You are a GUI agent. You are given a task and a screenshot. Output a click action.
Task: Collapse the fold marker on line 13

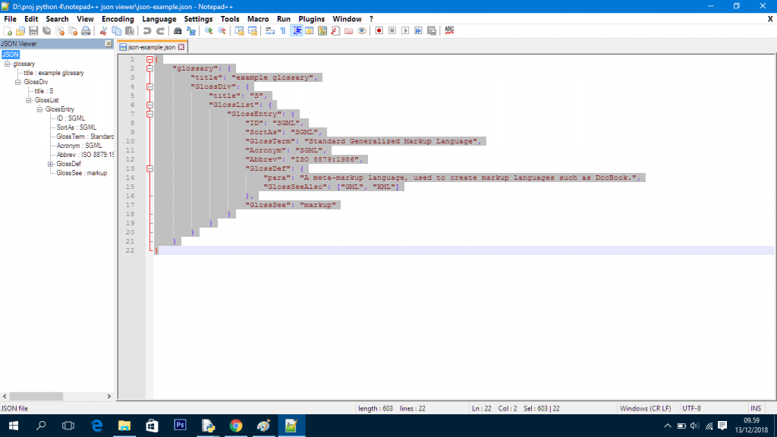click(149, 168)
